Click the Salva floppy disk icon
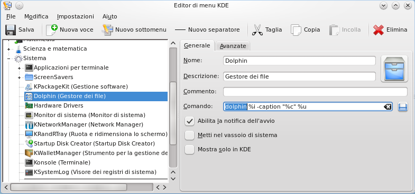 coord(11,30)
